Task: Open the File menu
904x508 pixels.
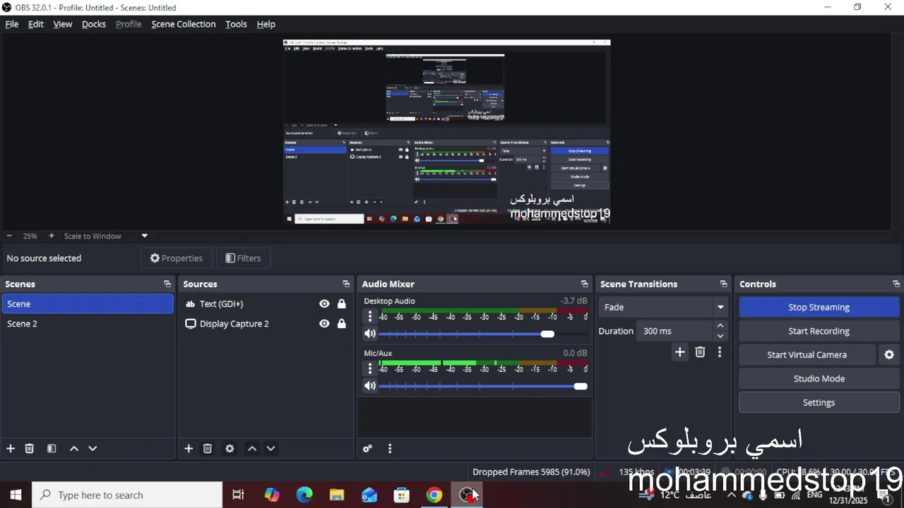Action: [12, 24]
